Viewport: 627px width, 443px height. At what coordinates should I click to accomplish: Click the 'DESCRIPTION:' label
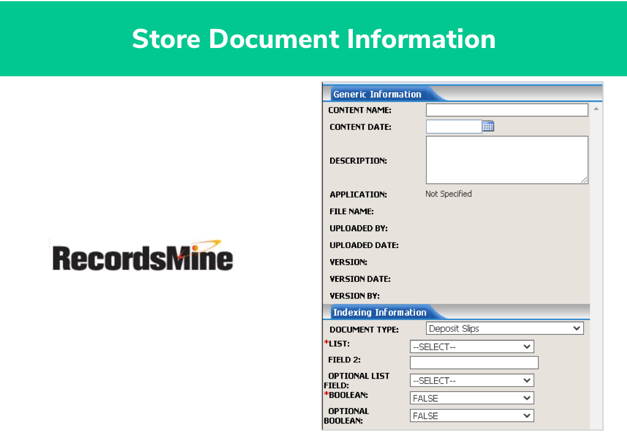coord(358,161)
